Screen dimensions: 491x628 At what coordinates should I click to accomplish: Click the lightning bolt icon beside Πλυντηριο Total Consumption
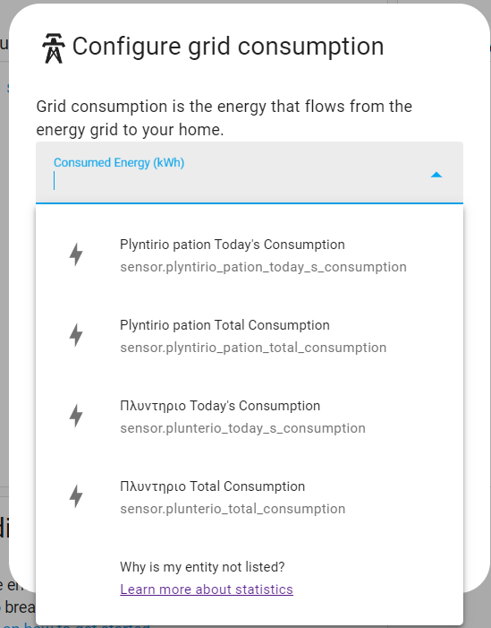(76, 496)
